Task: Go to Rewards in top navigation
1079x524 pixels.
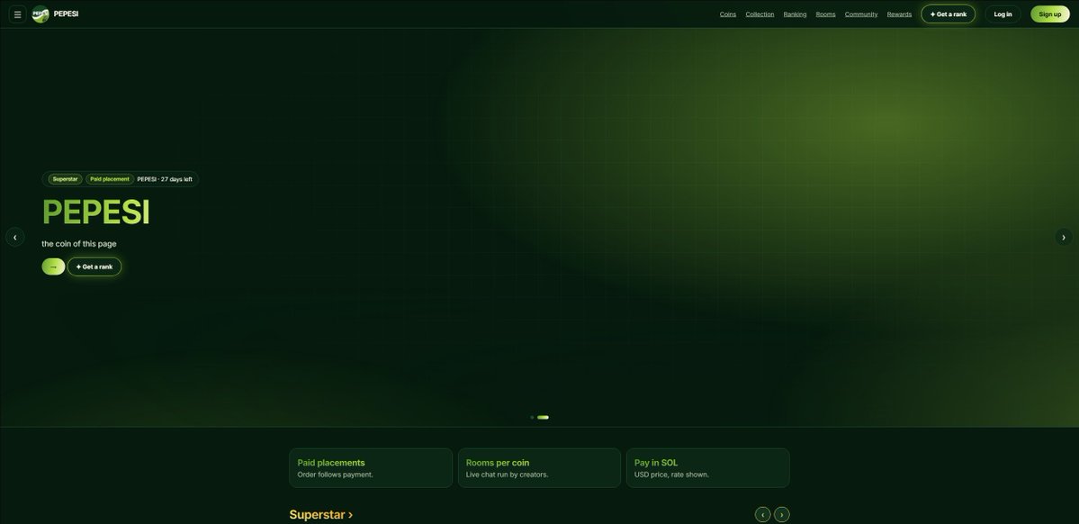Action: pyautogui.click(x=899, y=14)
